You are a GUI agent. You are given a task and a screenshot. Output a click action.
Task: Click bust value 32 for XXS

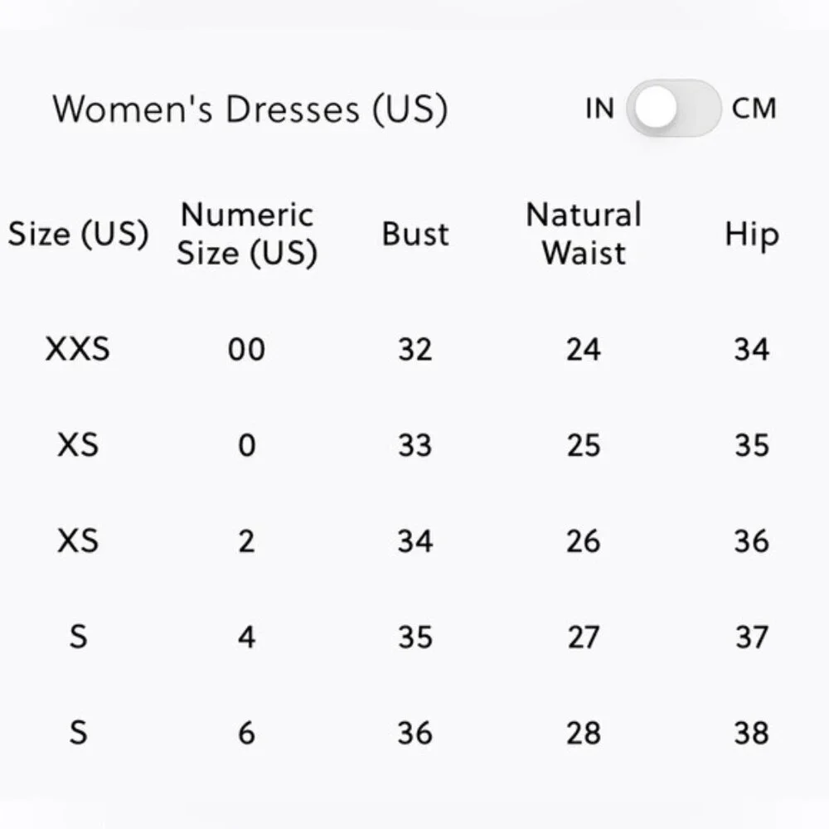415,350
